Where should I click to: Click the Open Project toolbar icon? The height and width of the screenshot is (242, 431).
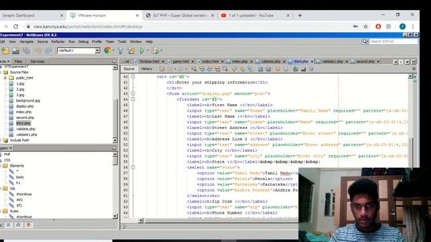click(x=15, y=50)
